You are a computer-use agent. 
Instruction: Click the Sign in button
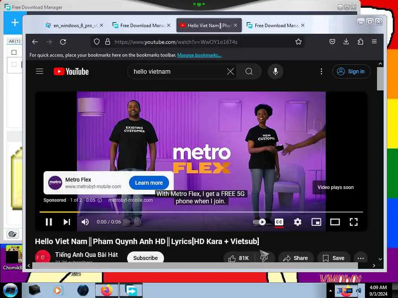tap(351, 71)
